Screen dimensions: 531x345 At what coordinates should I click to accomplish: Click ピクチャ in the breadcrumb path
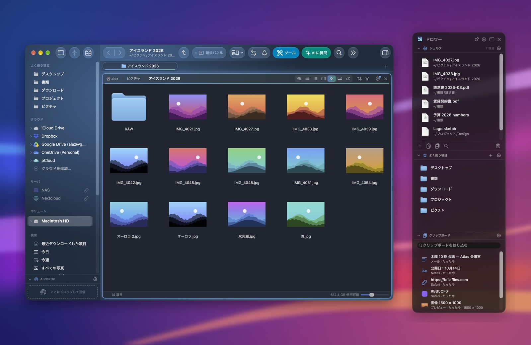133,79
